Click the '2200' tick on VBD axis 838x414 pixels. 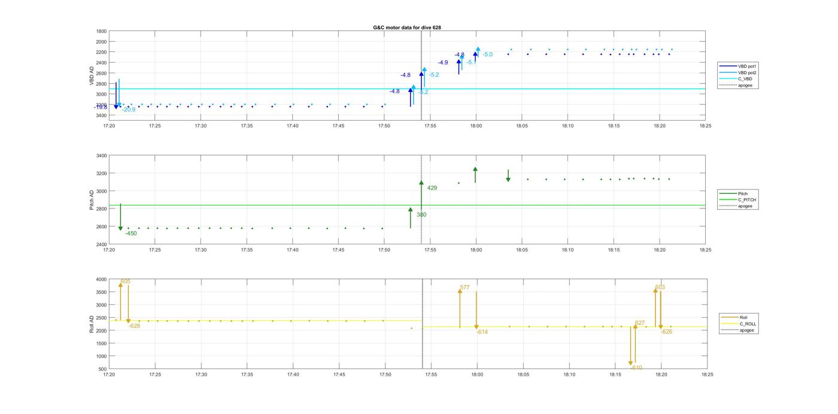pos(101,52)
